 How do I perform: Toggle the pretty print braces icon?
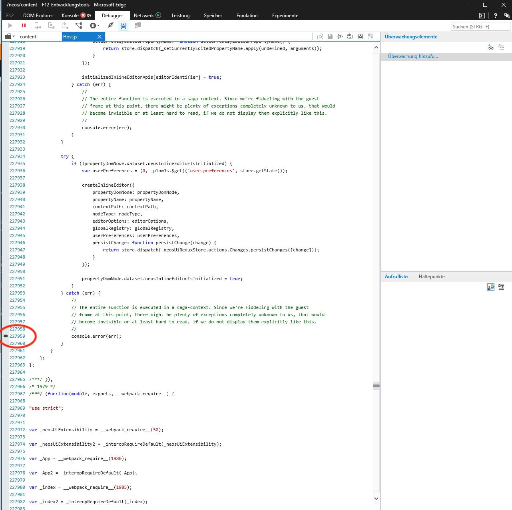[x=340, y=36]
